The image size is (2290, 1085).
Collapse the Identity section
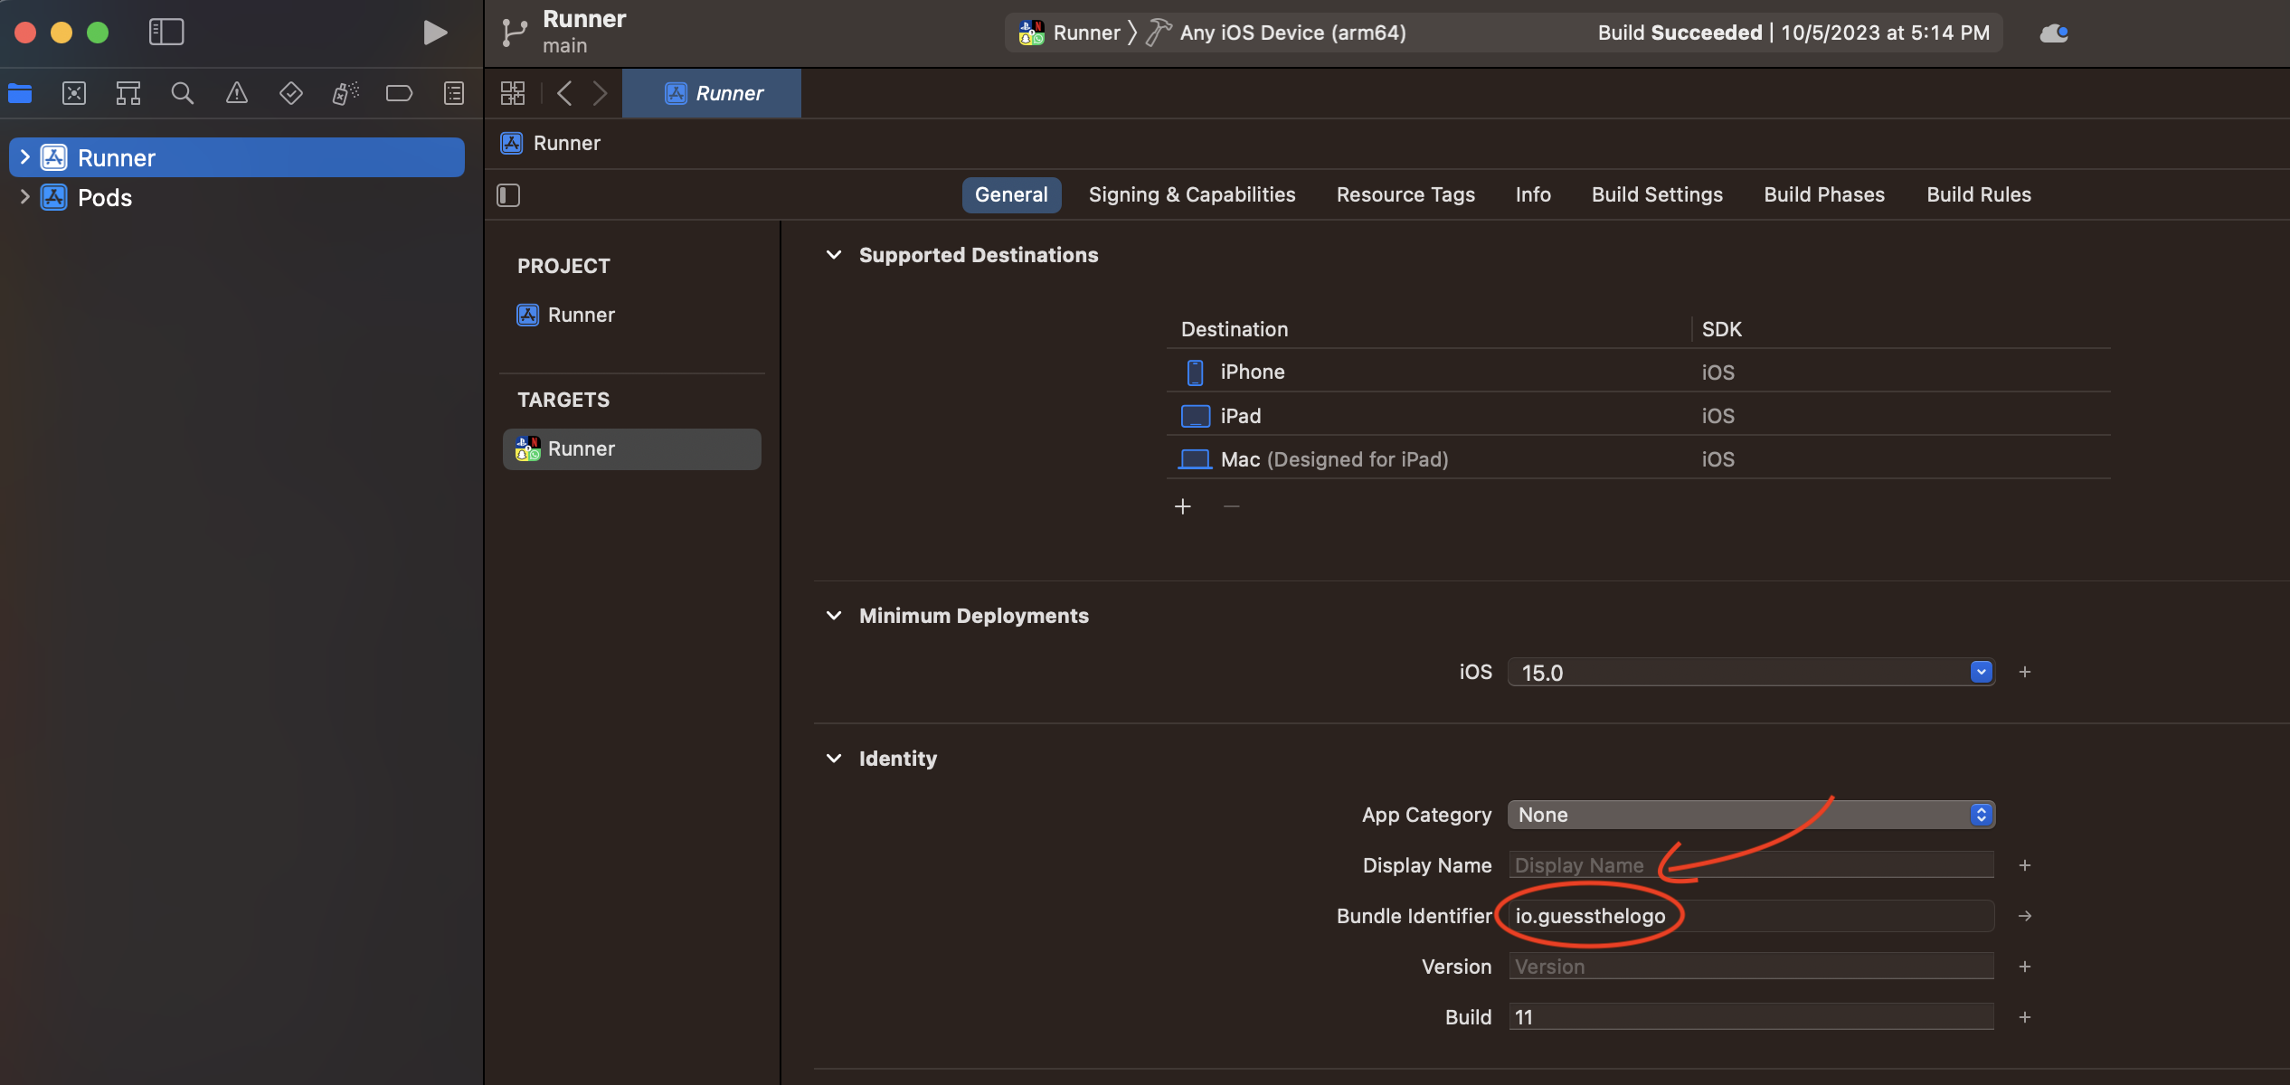click(834, 759)
